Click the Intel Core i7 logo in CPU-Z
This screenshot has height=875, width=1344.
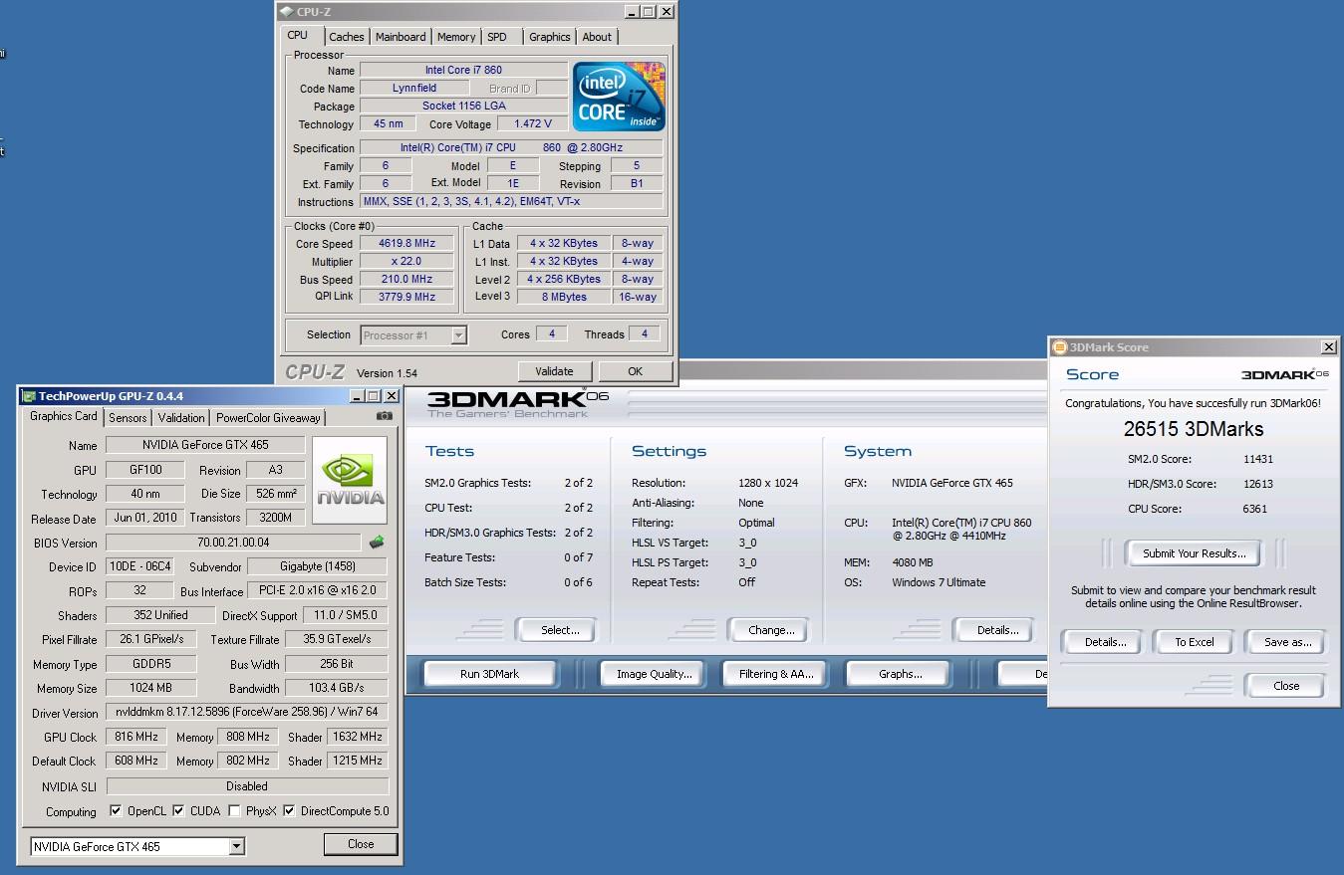[619, 97]
